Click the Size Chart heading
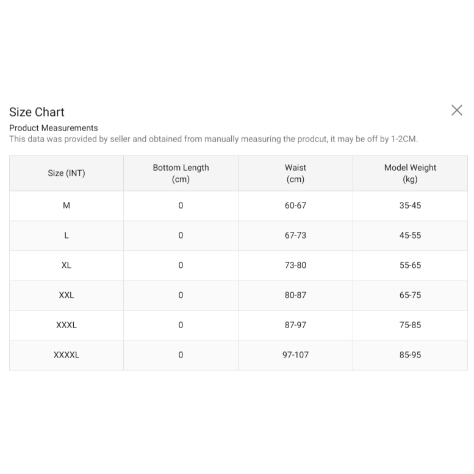474x474 pixels. coord(37,112)
